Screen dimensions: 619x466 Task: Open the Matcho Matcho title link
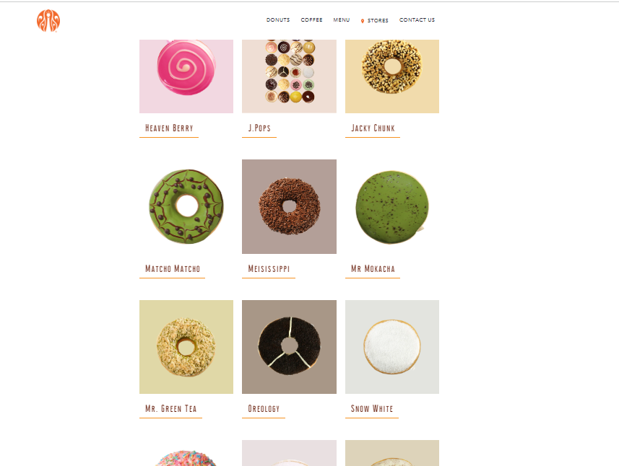pos(173,269)
